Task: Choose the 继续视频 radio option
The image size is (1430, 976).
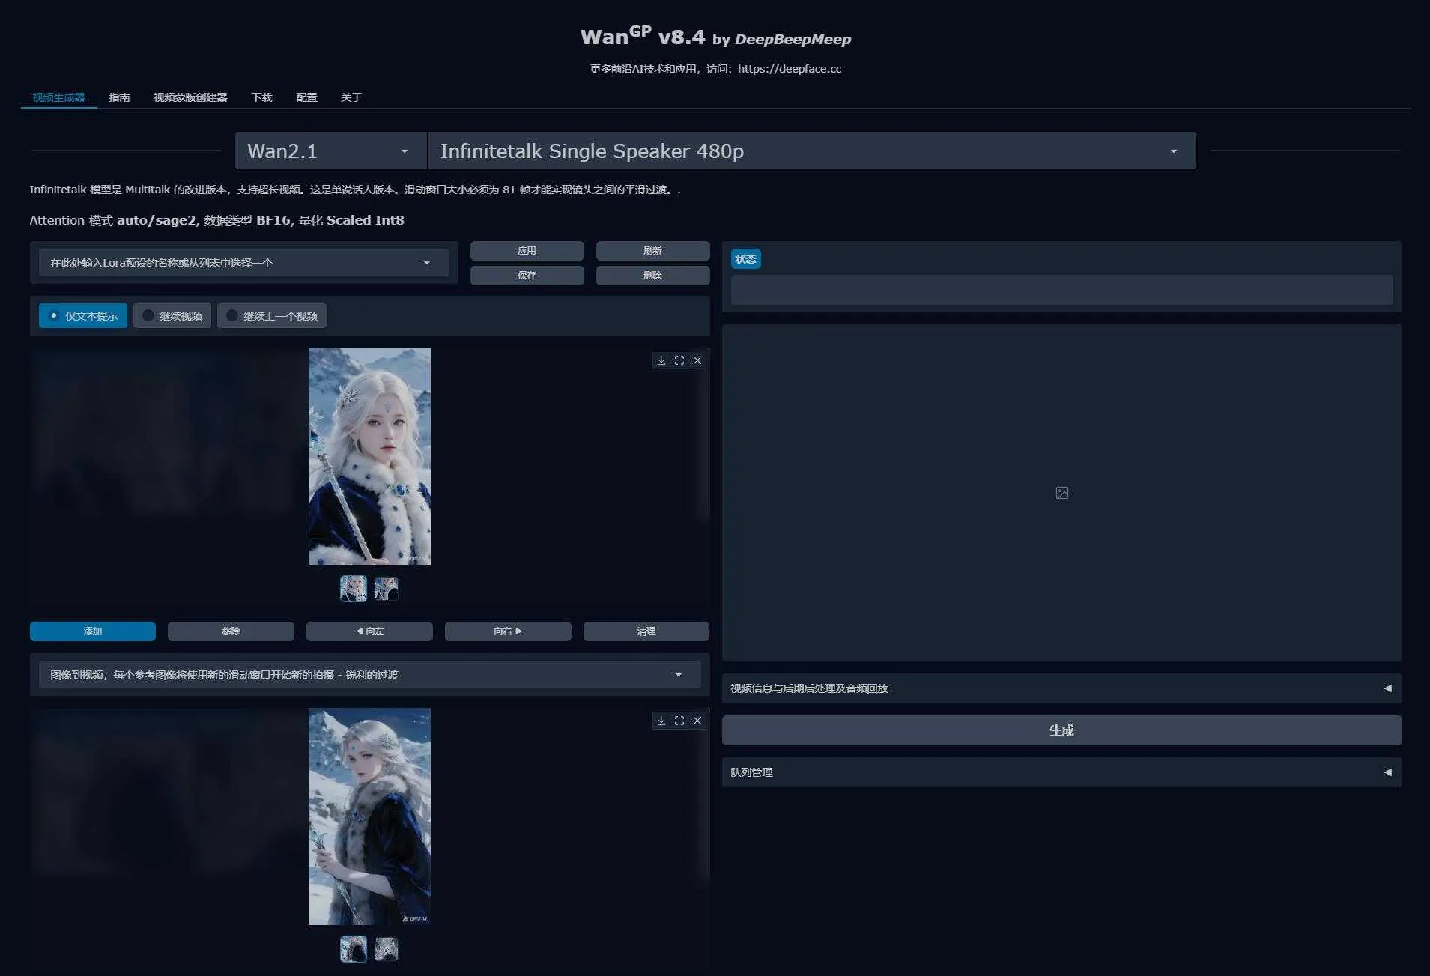Action: tap(172, 316)
